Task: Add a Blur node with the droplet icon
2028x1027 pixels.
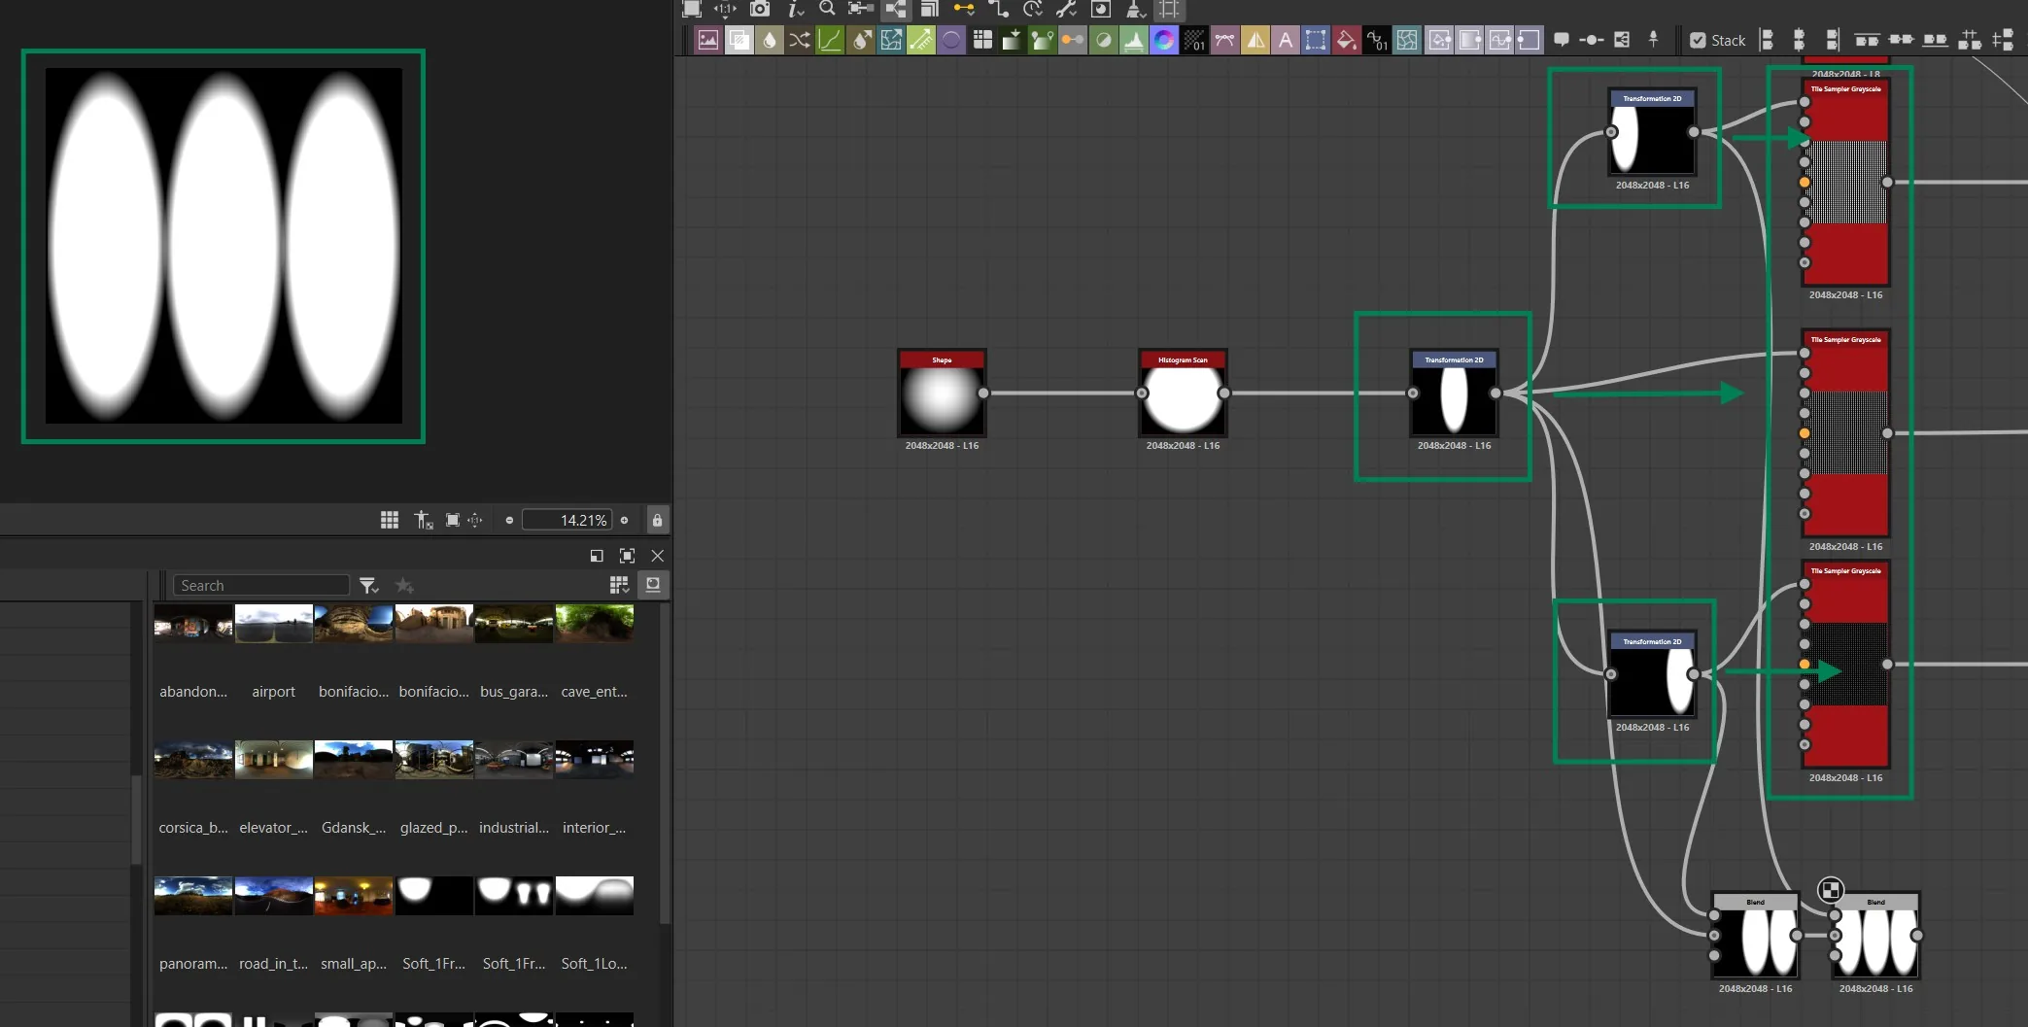Action: point(770,40)
